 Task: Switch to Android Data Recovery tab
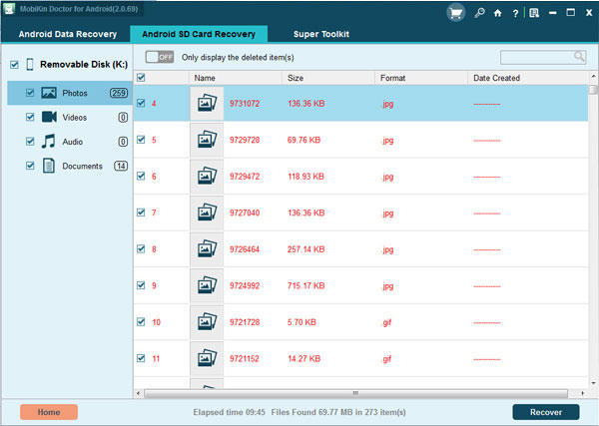tap(67, 34)
